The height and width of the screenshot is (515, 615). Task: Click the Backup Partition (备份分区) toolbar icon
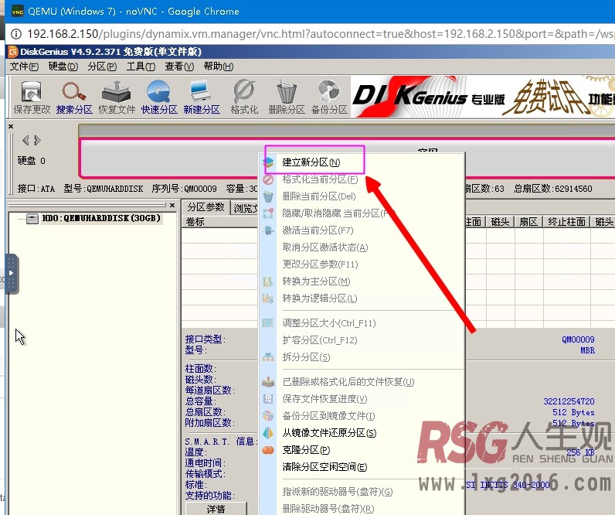[x=329, y=97]
